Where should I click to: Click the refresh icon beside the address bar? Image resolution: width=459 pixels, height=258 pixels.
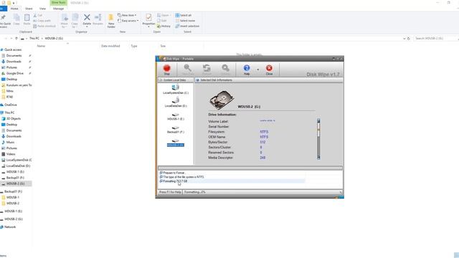(x=408, y=38)
